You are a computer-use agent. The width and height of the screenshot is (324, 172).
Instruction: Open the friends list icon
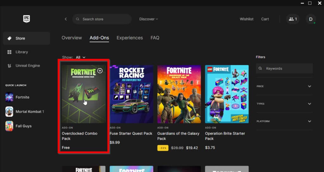click(293, 19)
